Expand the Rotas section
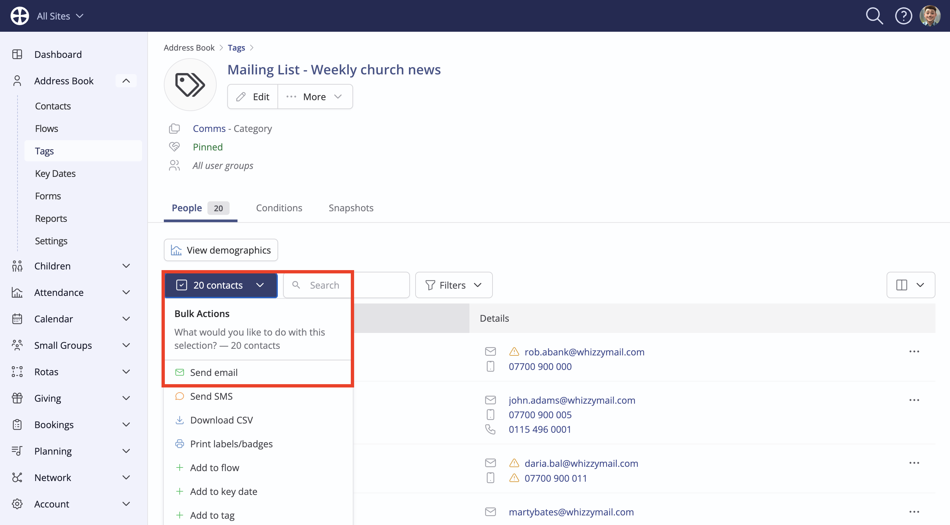 pyautogui.click(x=126, y=372)
